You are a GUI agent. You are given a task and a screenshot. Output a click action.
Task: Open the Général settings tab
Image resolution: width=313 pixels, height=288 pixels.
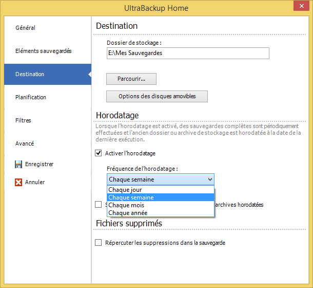tap(25, 28)
